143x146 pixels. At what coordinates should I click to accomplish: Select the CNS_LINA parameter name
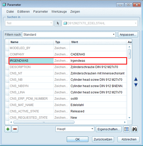(17, 92)
